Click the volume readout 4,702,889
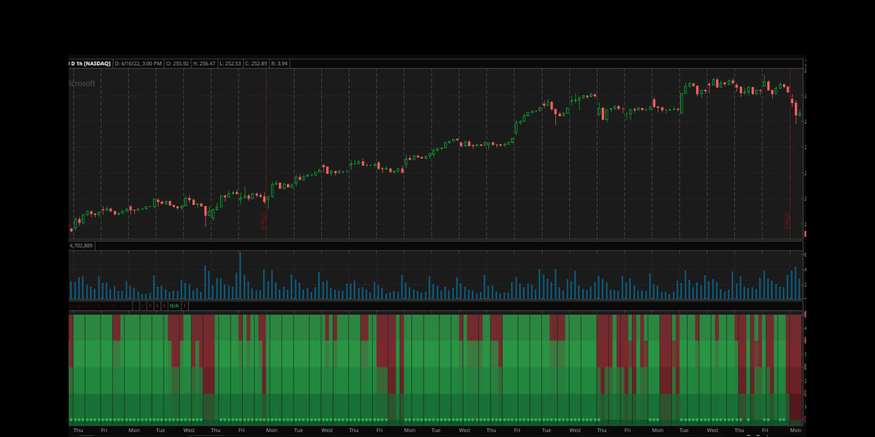The width and height of the screenshot is (875, 437). (x=82, y=245)
